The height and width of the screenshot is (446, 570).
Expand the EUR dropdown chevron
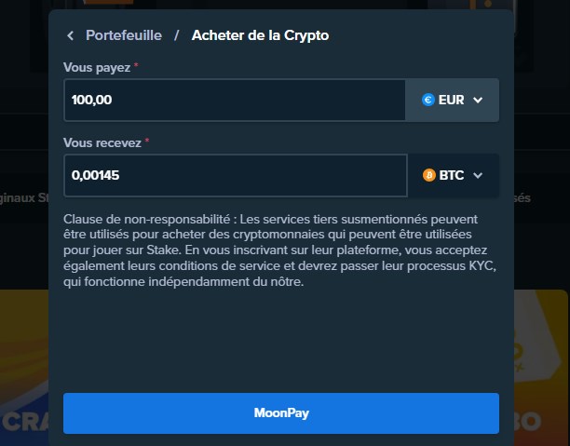click(478, 100)
